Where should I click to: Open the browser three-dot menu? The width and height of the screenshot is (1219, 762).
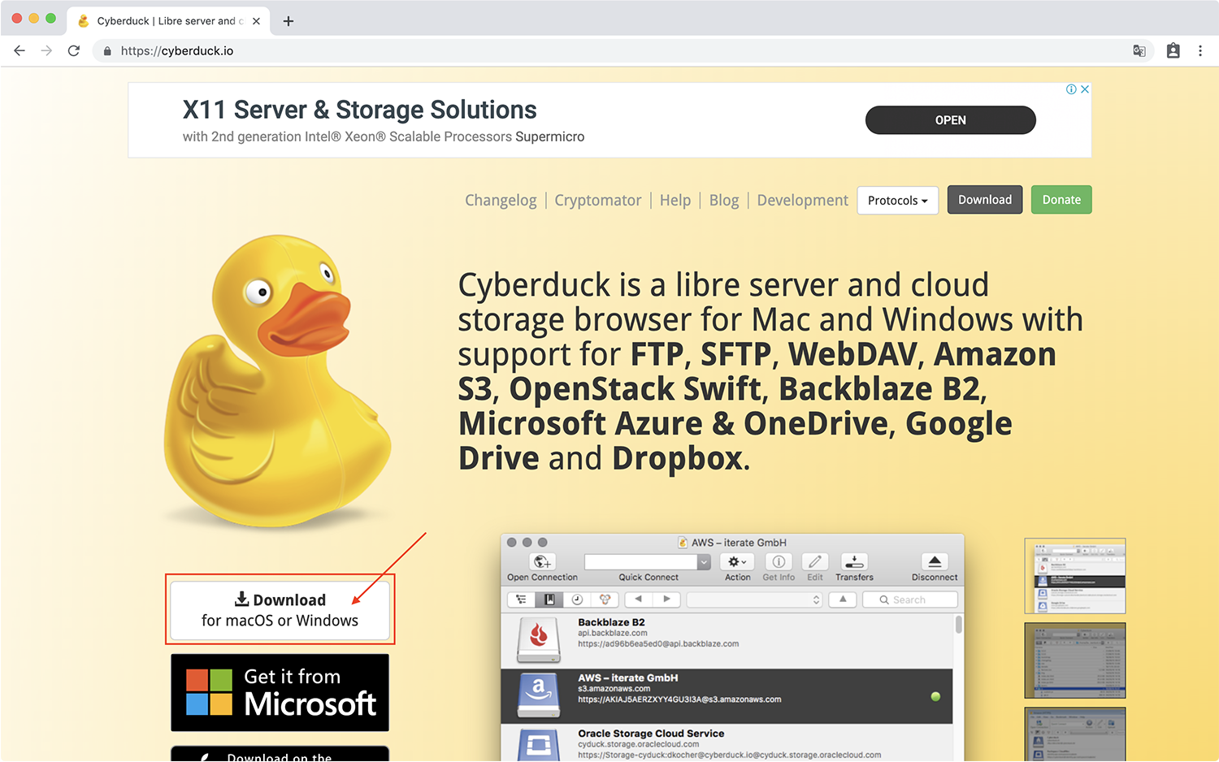click(x=1199, y=50)
